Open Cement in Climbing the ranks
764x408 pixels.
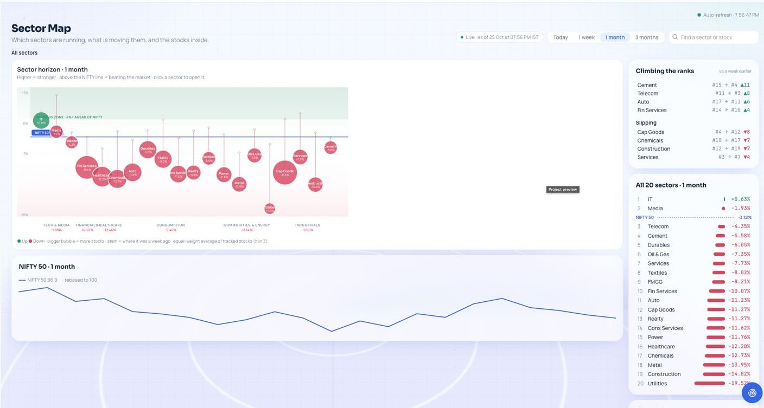(693, 85)
